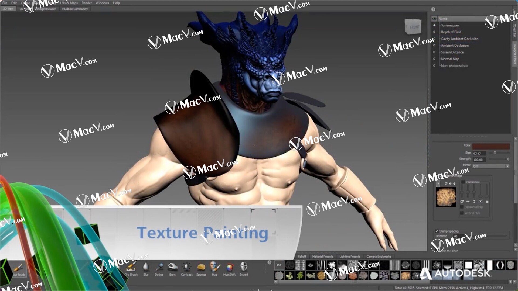Toggle Normal Map filter visibility
Image resolution: width=518 pixels, height=291 pixels.
coord(434,59)
